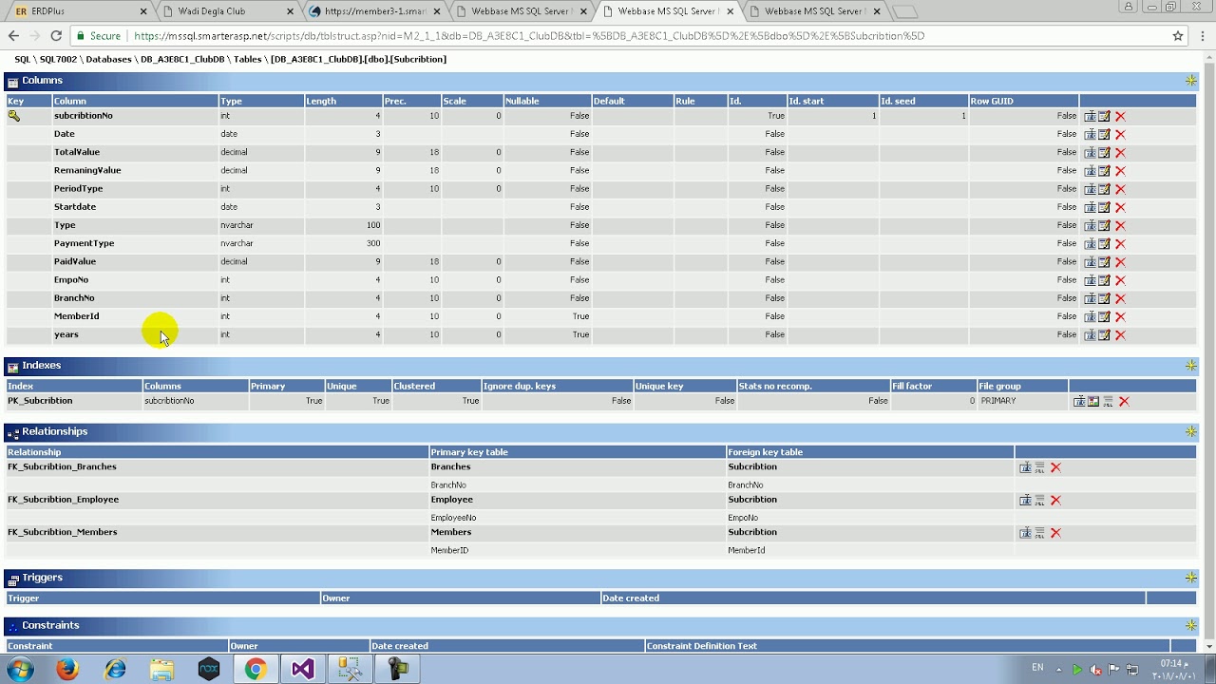Viewport: 1216px width, 684px height.
Task: Click the star icon in the Triggers header
Action: (x=1191, y=578)
